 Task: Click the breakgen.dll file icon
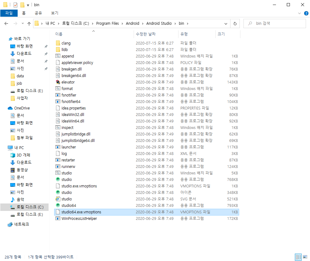click(x=58, y=69)
